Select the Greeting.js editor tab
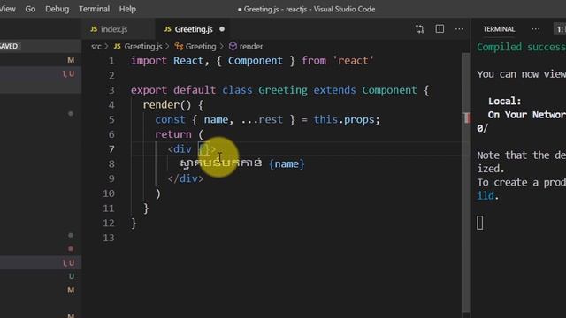Viewport: 566px width, 318px height. tap(194, 29)
